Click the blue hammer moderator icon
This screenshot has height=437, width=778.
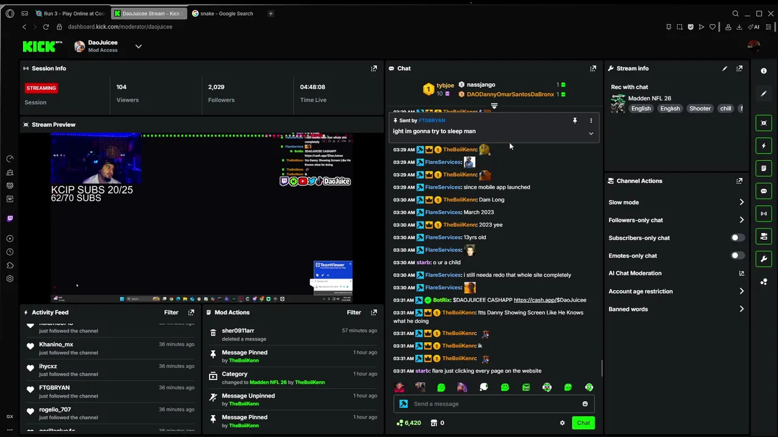[404, 404]
